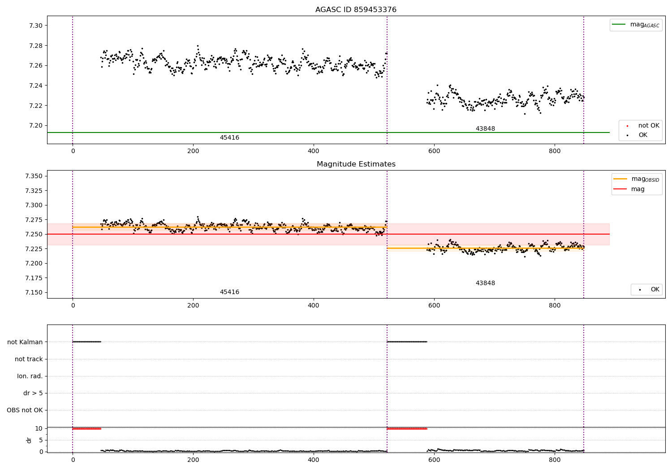Select the orange mag OBSID segment for obsid 45416
The image size is (672, 470).
point(230,227)
